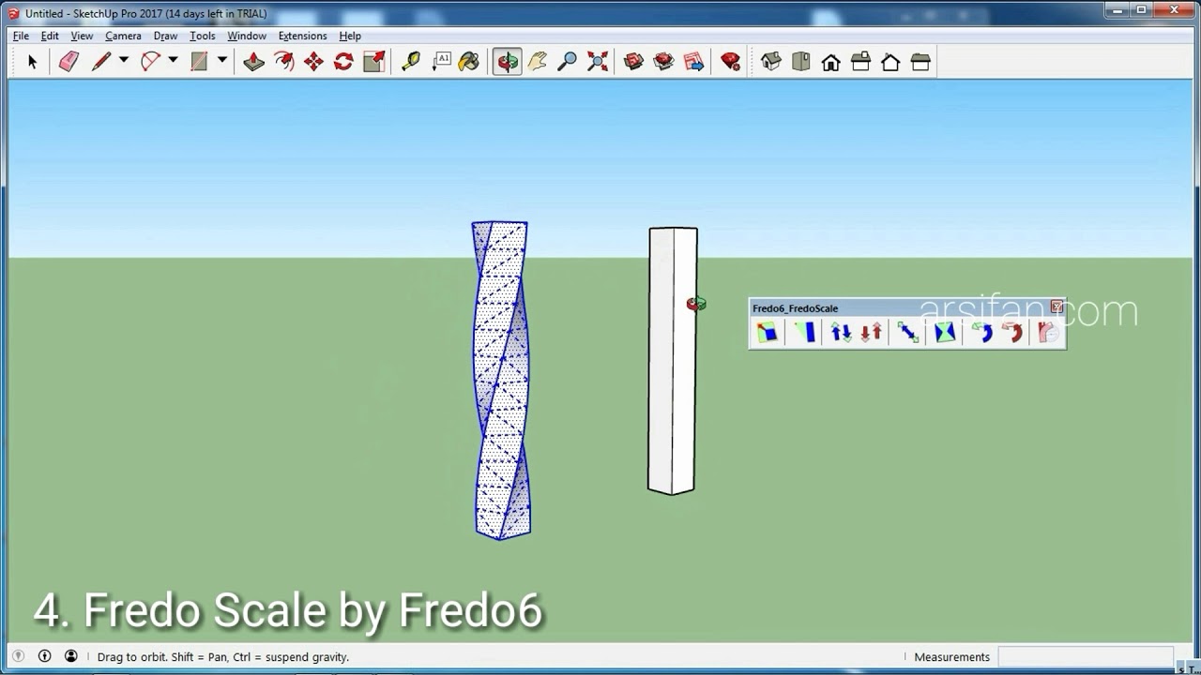This screenshot has width=1201, height=675.
Task: Click the Zoom Extents icon
Action: tap(597, 62)
